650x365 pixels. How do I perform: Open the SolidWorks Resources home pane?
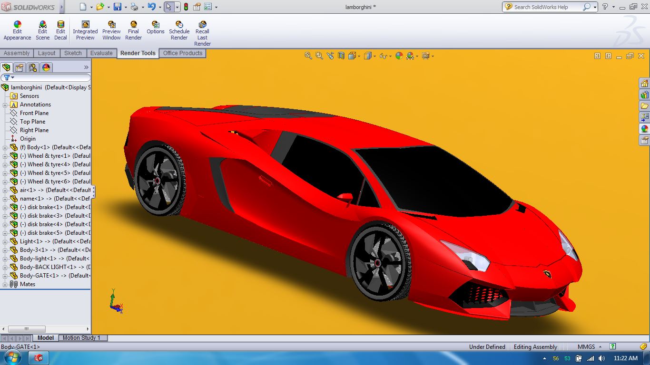click(644, 84)
